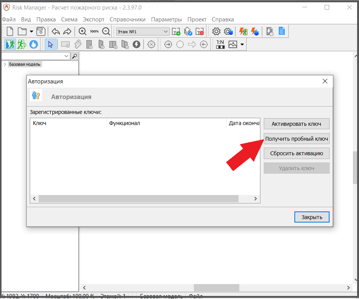Select the circled right arrow tool
The width and height of the screenshot is (359, 299).
(x=168, y=44)
